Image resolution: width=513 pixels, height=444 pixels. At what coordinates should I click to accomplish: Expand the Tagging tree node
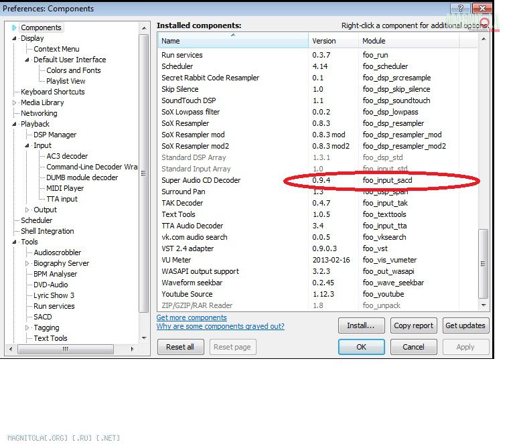tap(27, 328)
